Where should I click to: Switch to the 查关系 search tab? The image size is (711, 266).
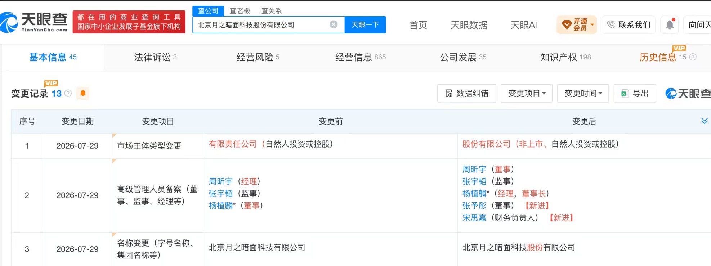tap(272, 11)
